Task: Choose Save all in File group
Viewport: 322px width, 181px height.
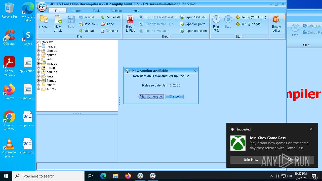Action: 87,17
